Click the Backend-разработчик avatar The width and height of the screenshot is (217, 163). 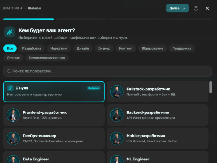117,115
